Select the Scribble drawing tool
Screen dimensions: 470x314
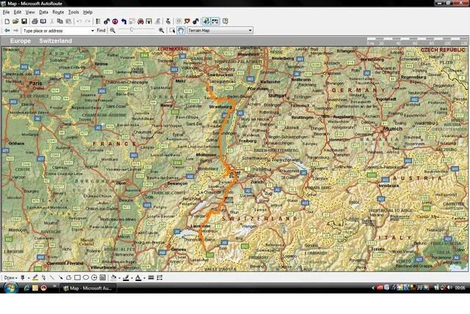[x=44, y=278]
